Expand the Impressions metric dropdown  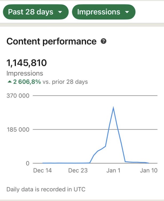[103, 12]
